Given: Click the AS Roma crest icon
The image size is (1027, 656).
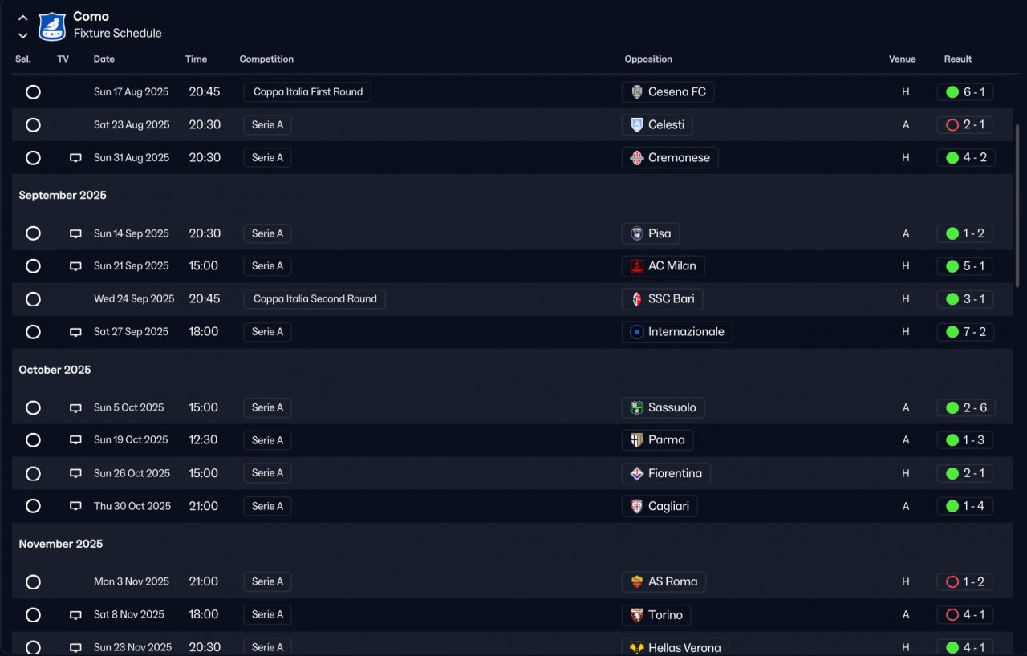Looking at the screenshot, I should click(x=637, y=582).
